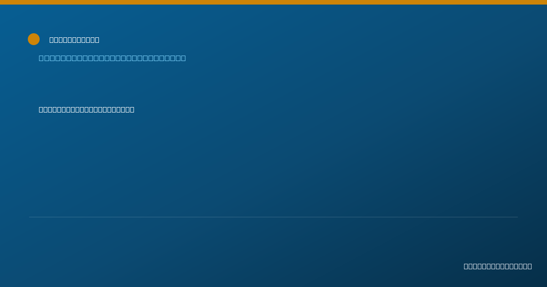Select the footer text at the lower right

(498, 266)
